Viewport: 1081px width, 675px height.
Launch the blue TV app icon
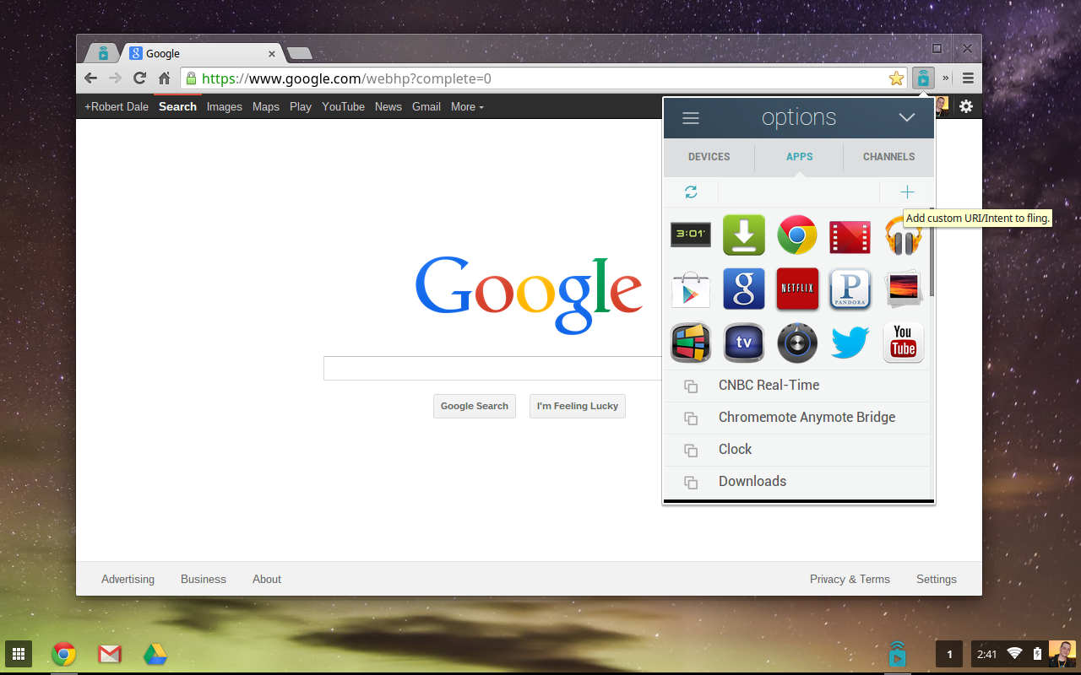[x=744, y=343]
